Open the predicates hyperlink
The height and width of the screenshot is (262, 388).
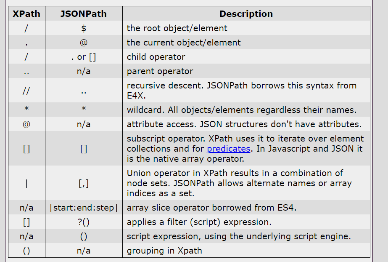(228, 149)
